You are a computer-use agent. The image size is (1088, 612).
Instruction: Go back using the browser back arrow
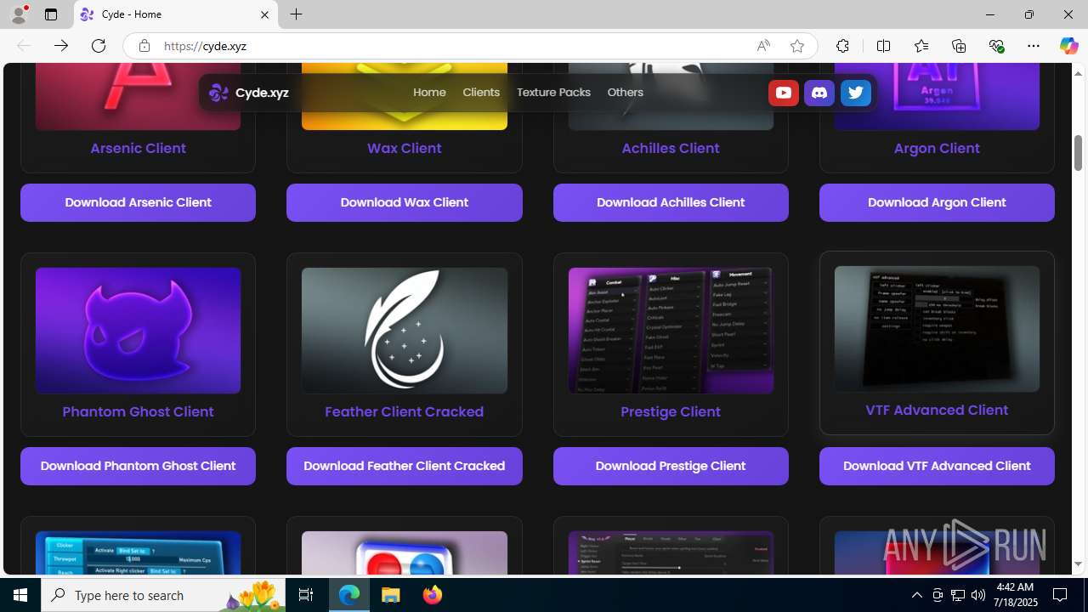point(24,46)
